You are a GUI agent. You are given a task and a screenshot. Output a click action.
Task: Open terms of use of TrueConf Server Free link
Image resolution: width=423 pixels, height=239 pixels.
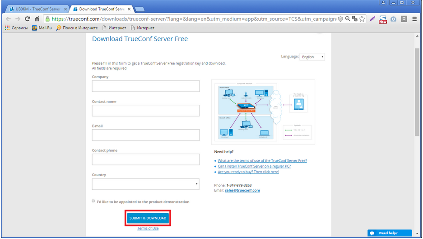pyautogui.click(x=262, y=161)
